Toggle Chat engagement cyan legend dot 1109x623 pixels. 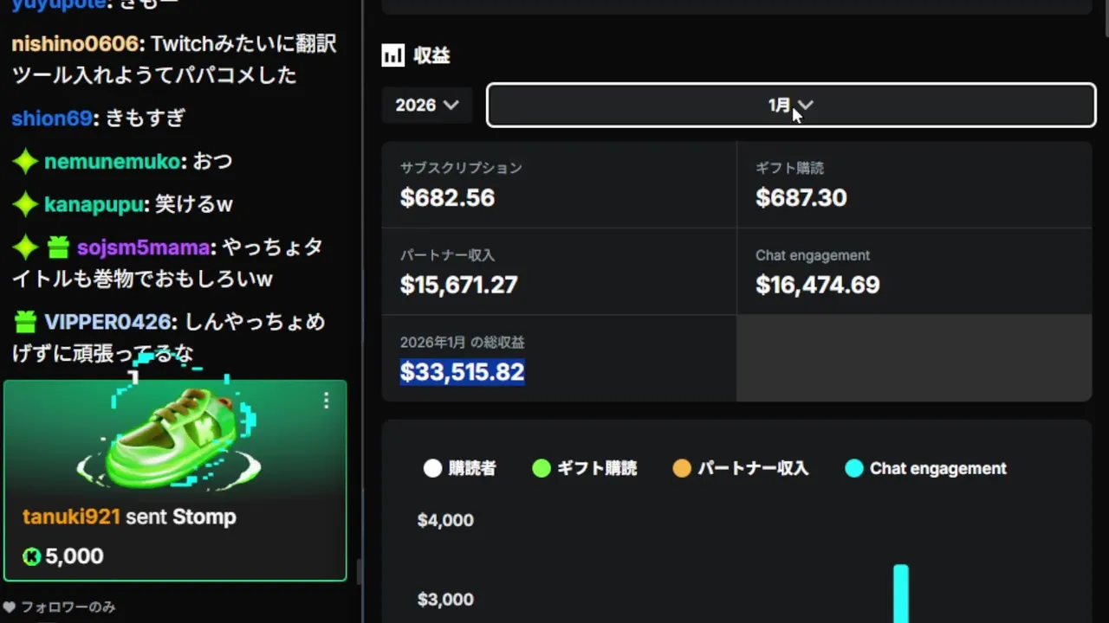(854, 469)
